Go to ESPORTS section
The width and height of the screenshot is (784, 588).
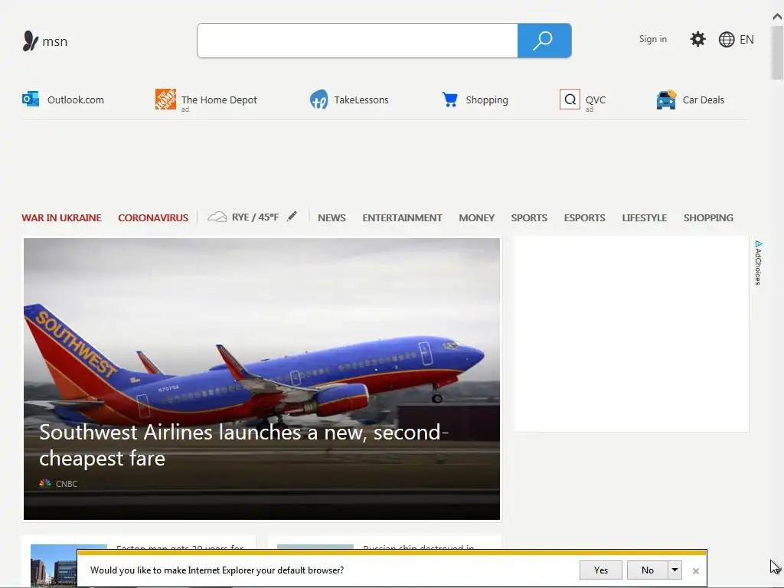pos(584,218)
